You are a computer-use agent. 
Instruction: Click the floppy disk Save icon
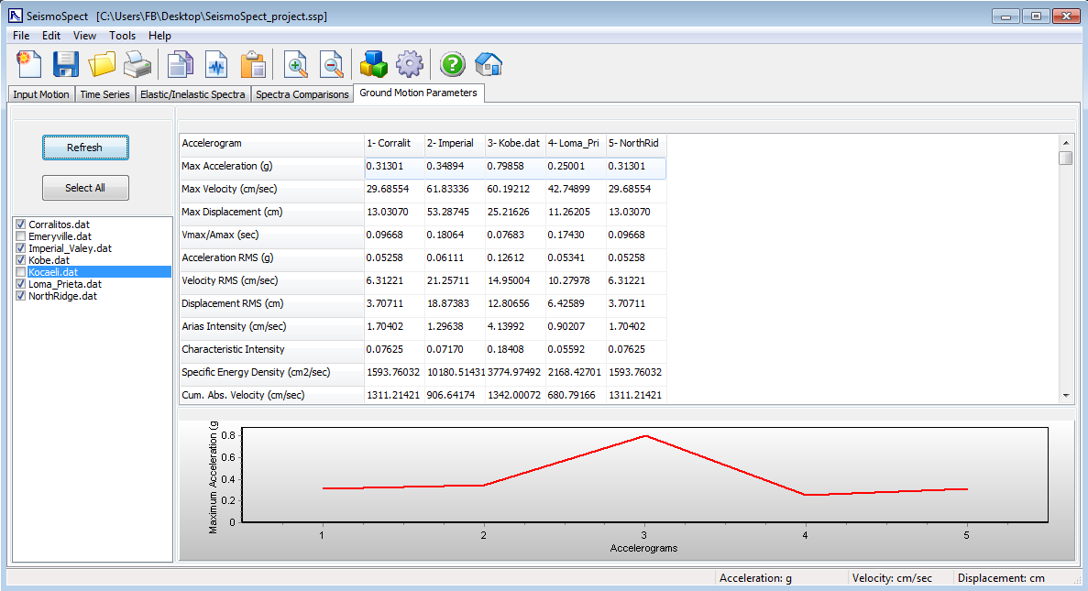click(66, 64)
